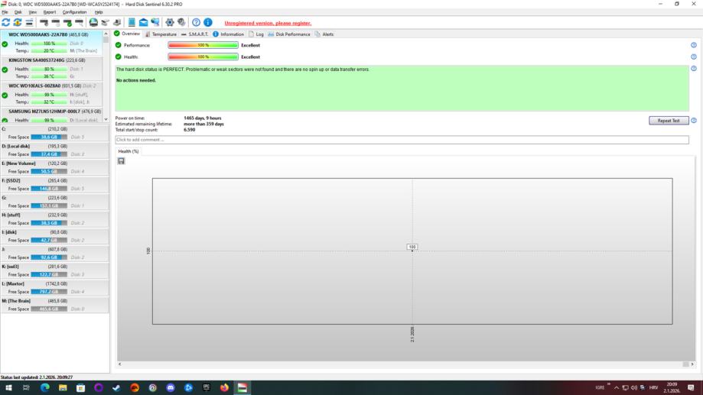Click the first gray disk test toolbar icon
The image size is (703, 395).
44,22
